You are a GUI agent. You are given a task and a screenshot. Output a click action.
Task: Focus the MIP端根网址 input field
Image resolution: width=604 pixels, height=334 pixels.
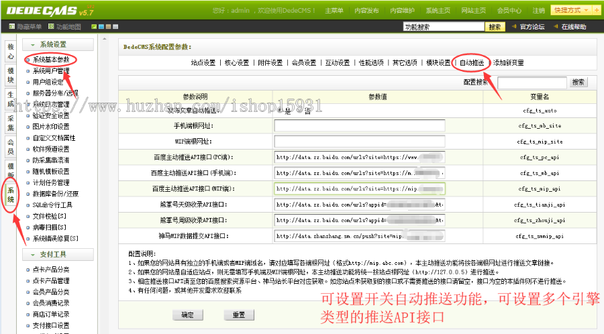(x=360, y=142)
